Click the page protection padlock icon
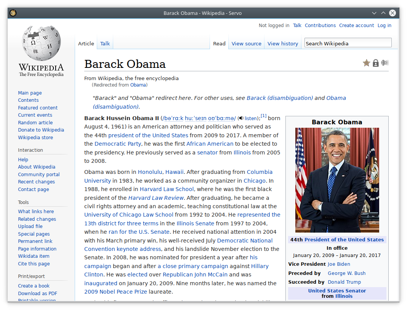The height and width of the screenshot is (310, 407). click(x=376, y=63)
